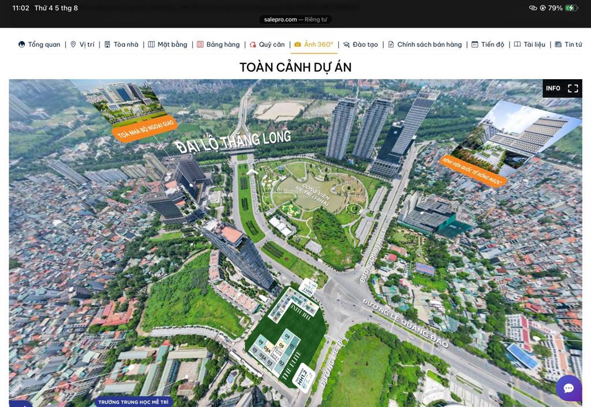Click the Trường Trung Học Mễ Trì label
591x407 pixels.
[x=133, y=402]
